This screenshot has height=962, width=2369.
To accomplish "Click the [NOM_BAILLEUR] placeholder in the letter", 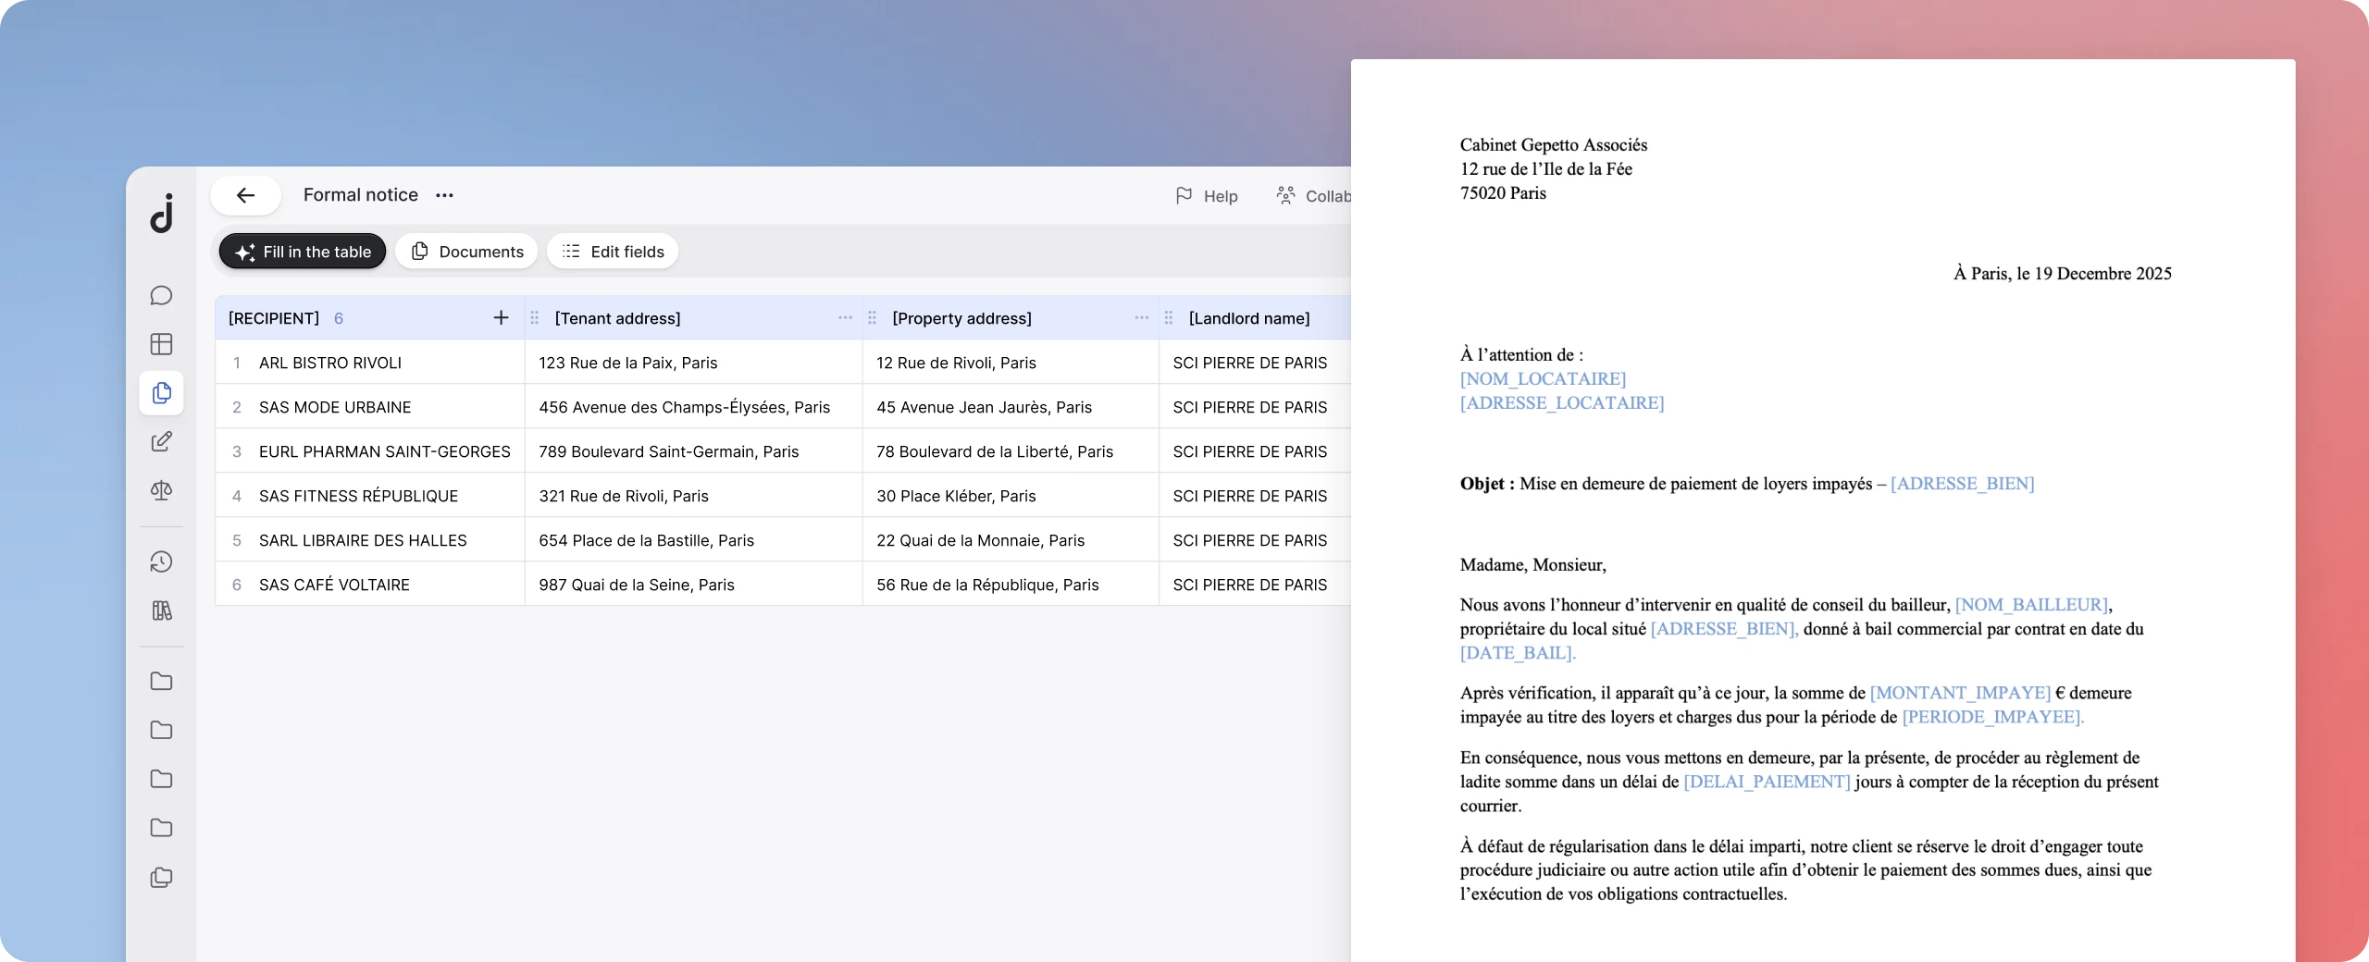I will 2031,604.
